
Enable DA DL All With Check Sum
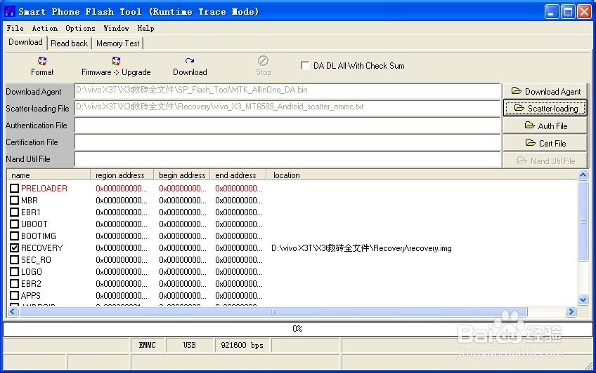pyautogui.click(x=305, y=66)
